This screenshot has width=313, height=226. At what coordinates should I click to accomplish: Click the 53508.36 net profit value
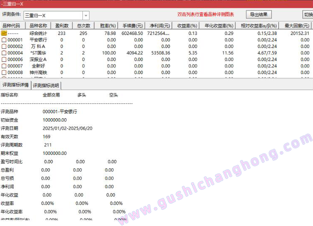click(160, 53)
